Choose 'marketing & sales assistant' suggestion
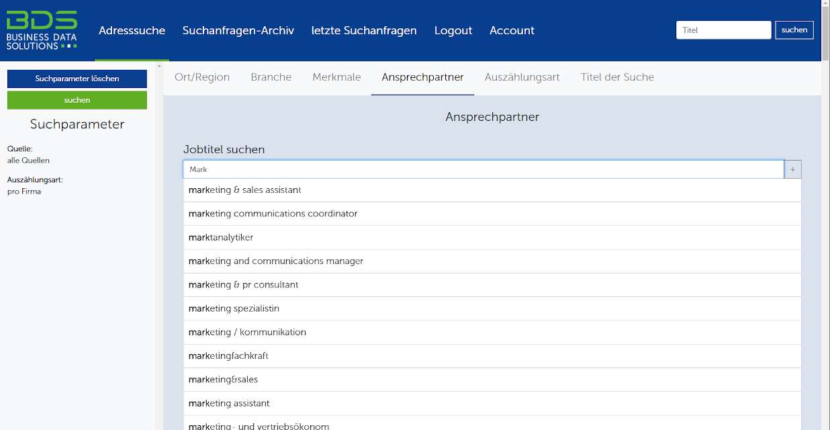830x430 pixels. pyautogui.click(x=245, y=190)
